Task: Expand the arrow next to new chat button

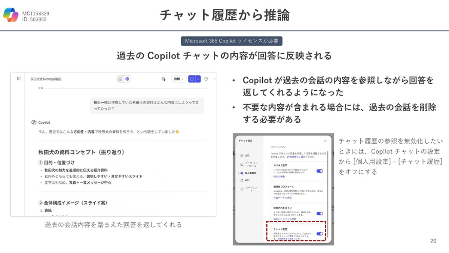Action: coord(198,79)
